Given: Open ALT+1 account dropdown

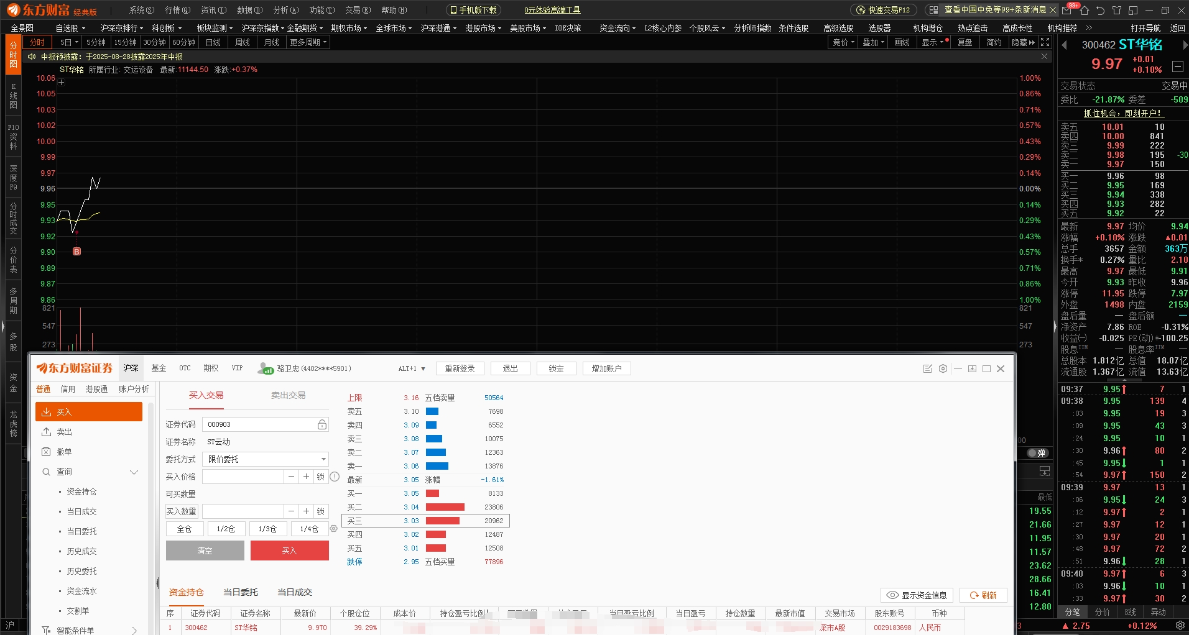Looking at the screenshot, I should [x=412, y=368].
